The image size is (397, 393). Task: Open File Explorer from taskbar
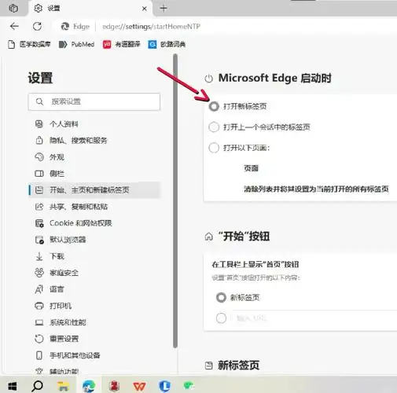[63, 386]
